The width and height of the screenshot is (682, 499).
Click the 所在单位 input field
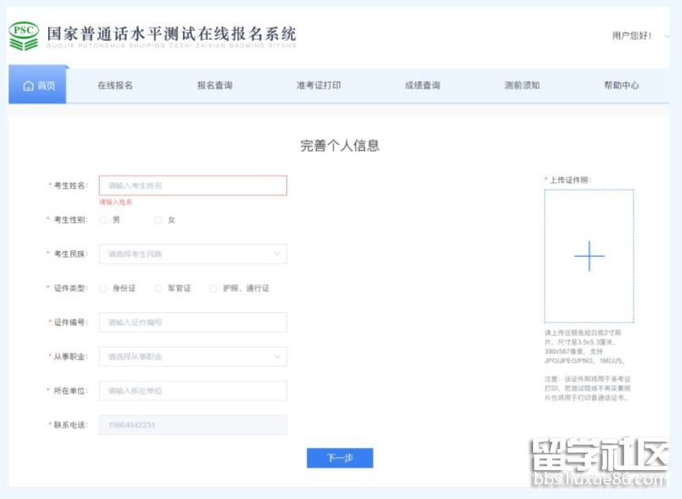tap(193, 391)
